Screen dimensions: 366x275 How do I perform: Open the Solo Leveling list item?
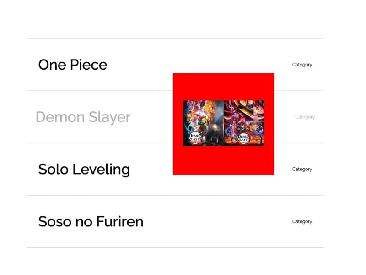pyautogui.click(x=84, y=170)
